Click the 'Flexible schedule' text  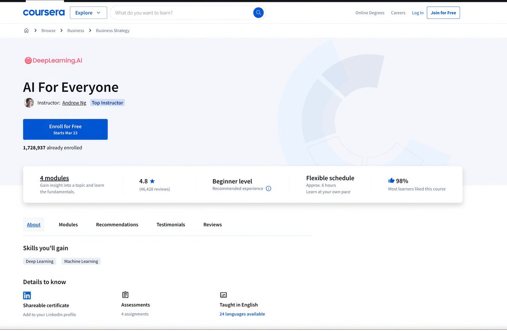(330, 178)
